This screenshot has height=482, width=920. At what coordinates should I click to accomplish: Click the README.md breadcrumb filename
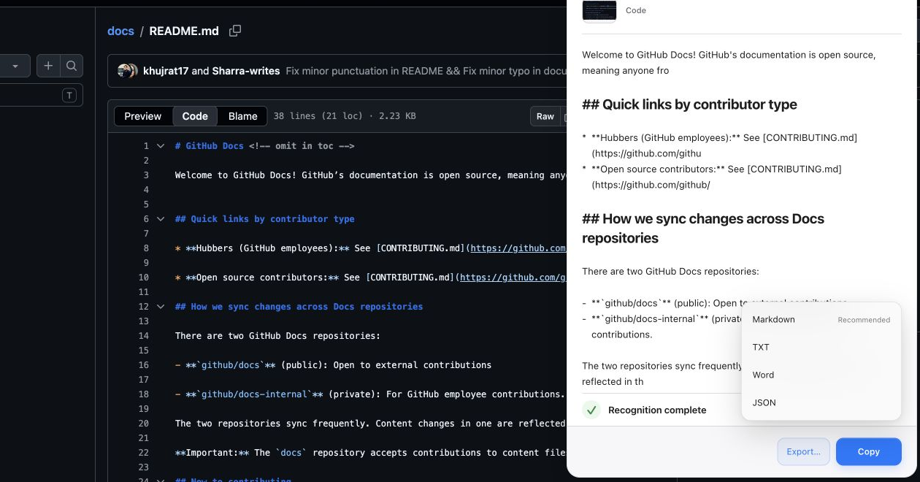(x=184, y=31)
